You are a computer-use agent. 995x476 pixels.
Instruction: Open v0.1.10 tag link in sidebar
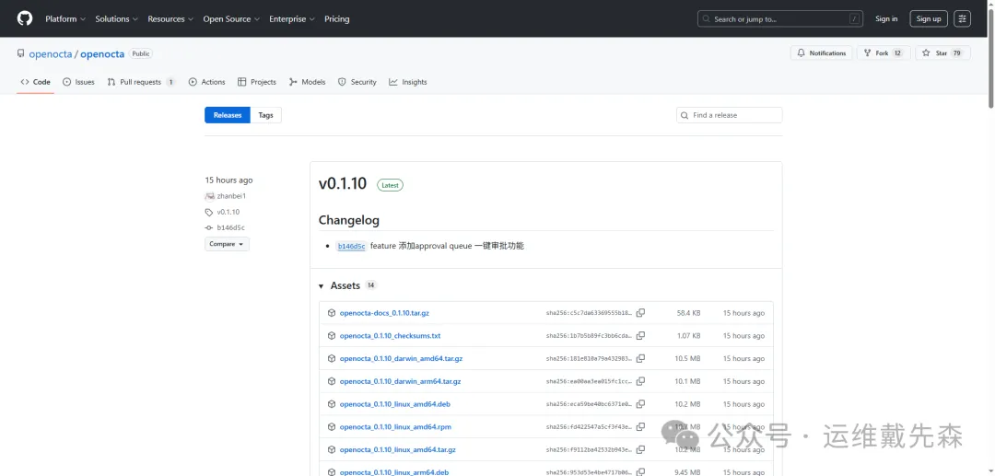pyautogui.click(x=228, y=213)
